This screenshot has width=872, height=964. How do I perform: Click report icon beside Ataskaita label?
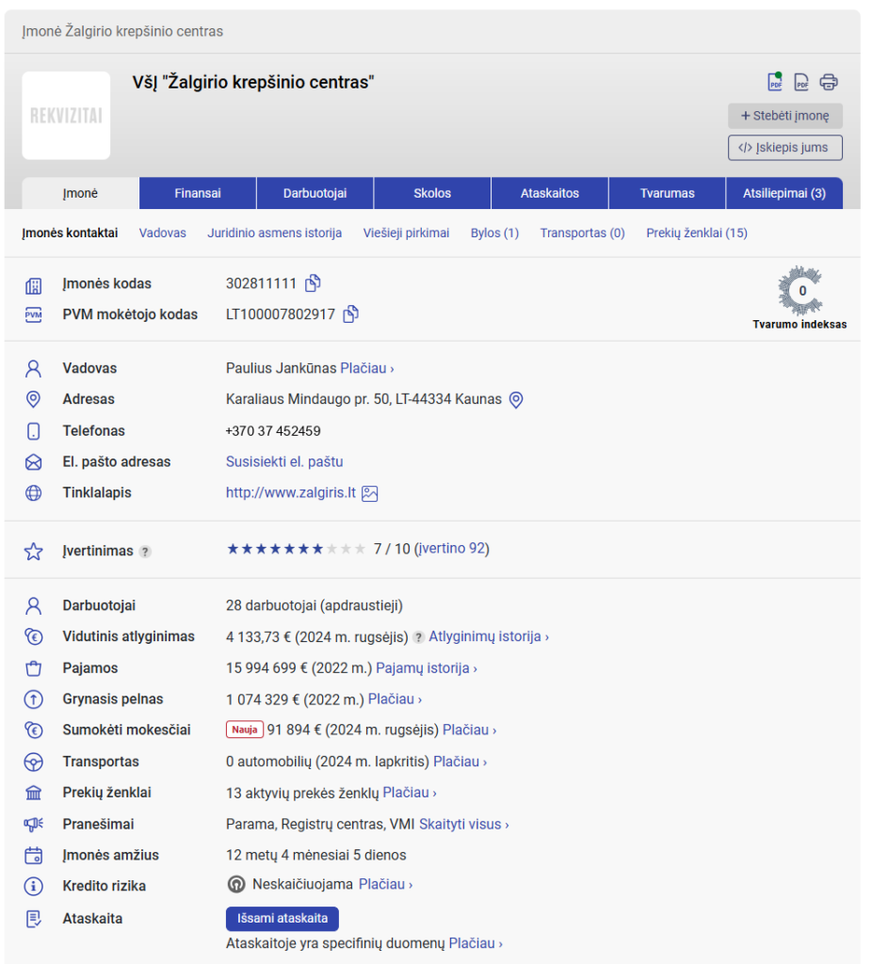(33, 919)
